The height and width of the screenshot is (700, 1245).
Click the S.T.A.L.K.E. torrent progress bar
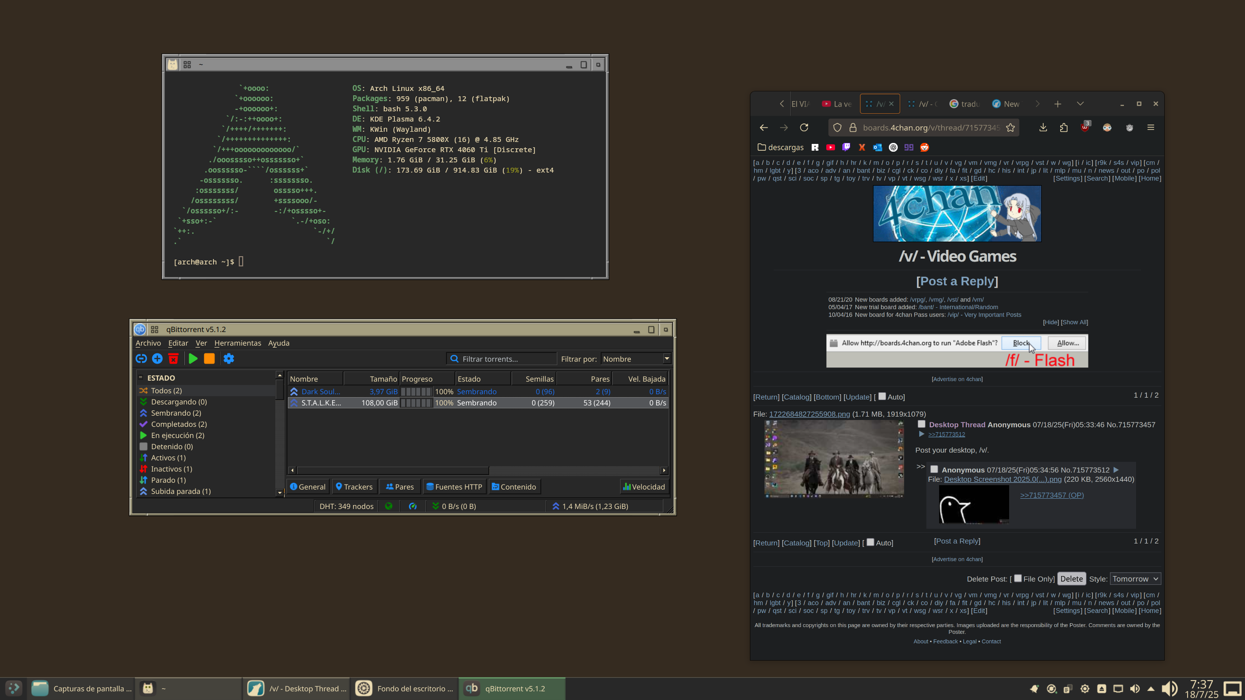pos(416,402)
